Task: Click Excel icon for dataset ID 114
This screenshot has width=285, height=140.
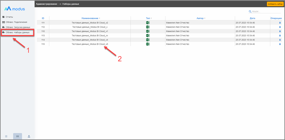Action: coord(147,40)
